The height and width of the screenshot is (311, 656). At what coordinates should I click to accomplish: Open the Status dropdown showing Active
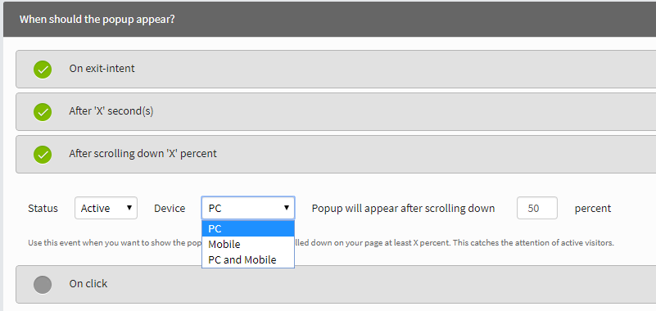pyautogui.click(x=106, y=208)
